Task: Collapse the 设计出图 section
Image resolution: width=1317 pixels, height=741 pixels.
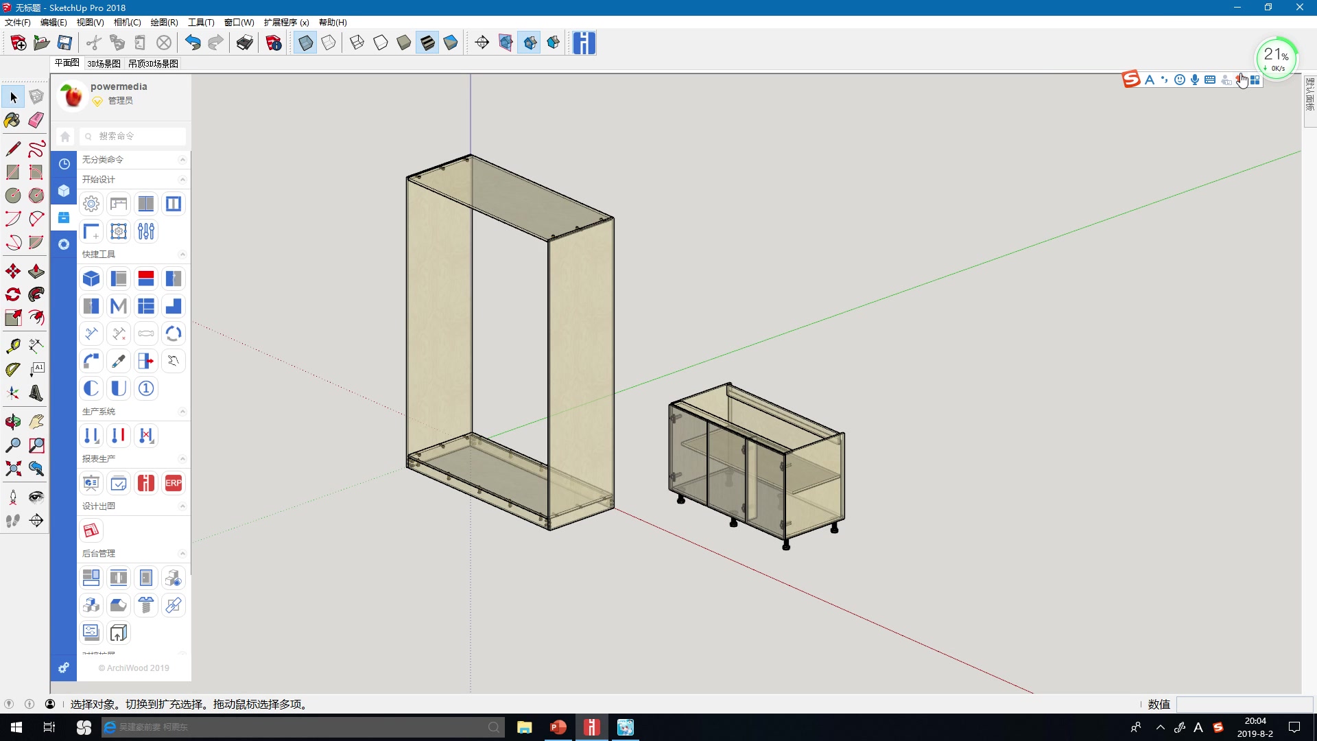Action: point(182,506)
